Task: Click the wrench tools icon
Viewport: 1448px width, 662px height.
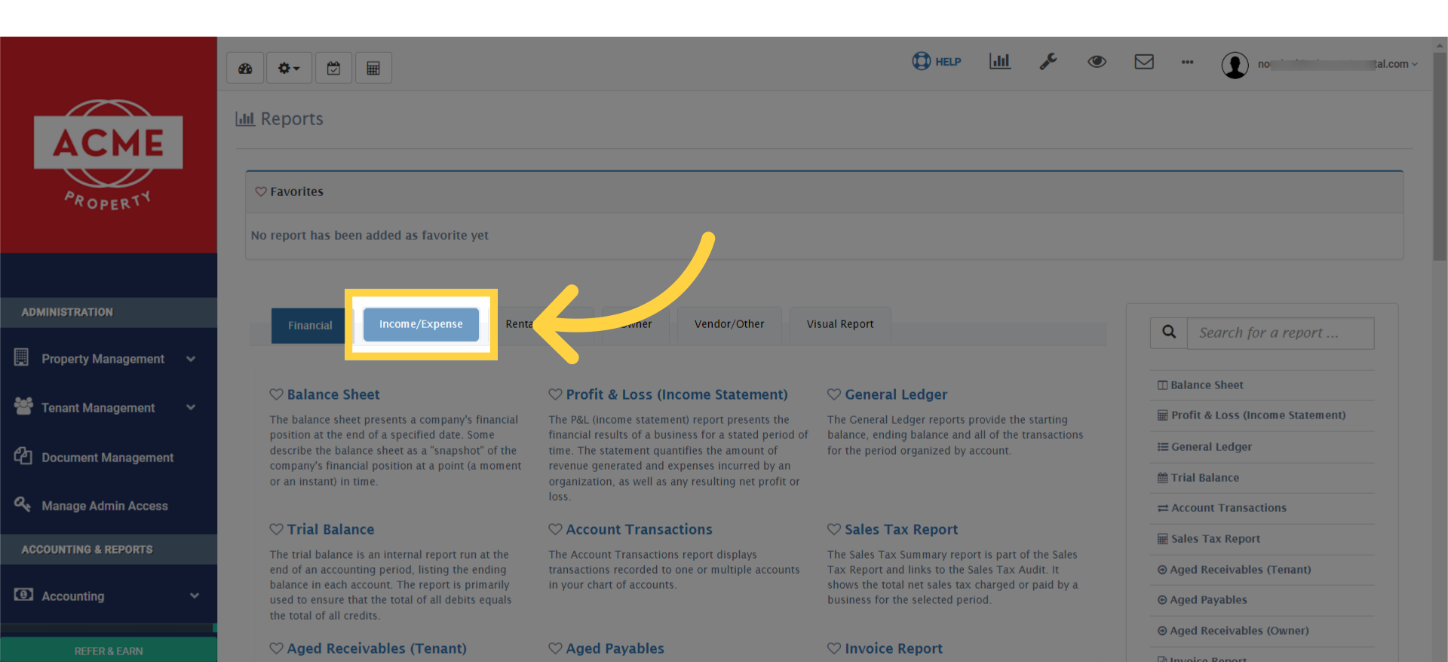Action: 1048,62
